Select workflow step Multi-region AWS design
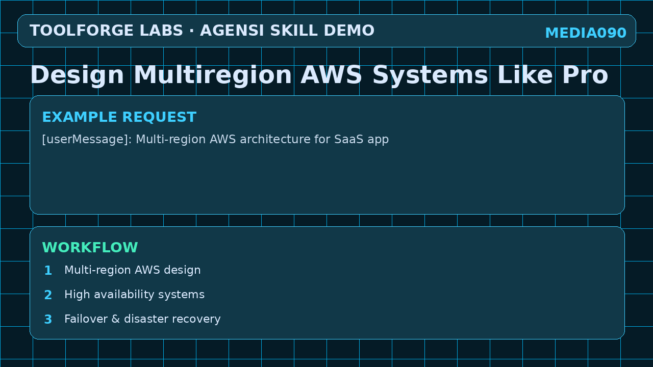This screenshot has height=367, width=653. coord(133,270)
